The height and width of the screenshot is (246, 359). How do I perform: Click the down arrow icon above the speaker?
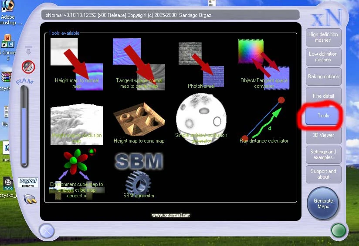[29, 50]
